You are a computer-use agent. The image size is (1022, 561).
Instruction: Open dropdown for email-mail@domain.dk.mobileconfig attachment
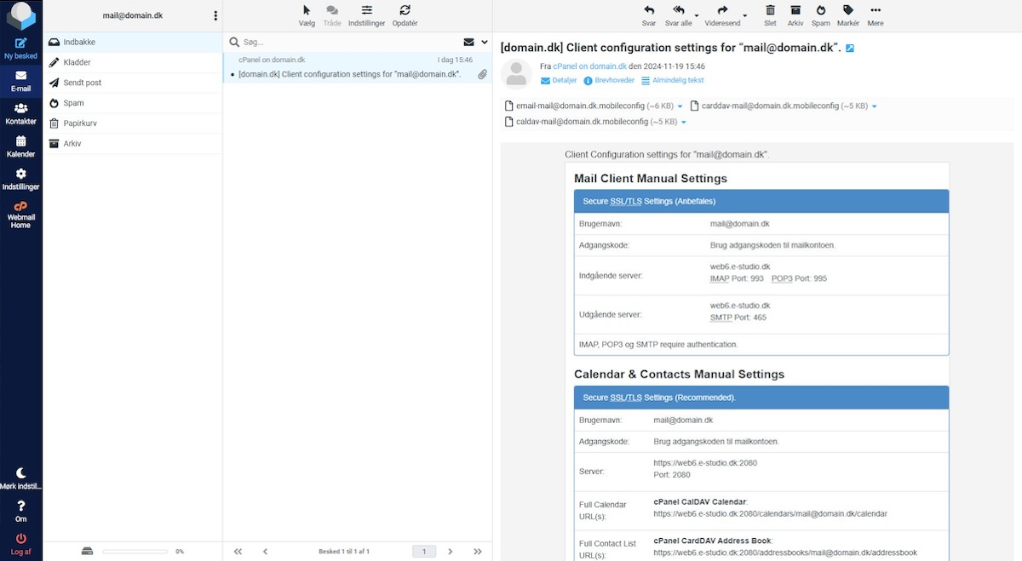680,107
